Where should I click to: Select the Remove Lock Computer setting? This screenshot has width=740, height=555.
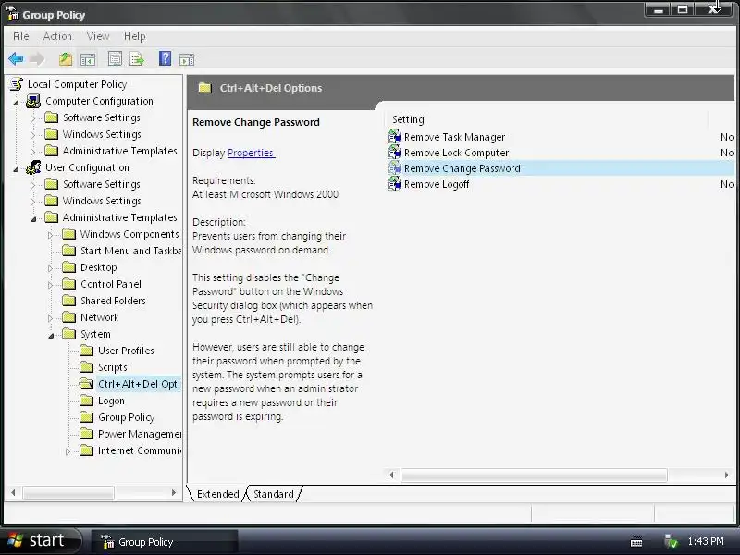[x=456, y=153]
